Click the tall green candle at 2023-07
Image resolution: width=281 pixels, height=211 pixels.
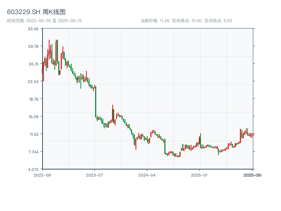(96, 102)
